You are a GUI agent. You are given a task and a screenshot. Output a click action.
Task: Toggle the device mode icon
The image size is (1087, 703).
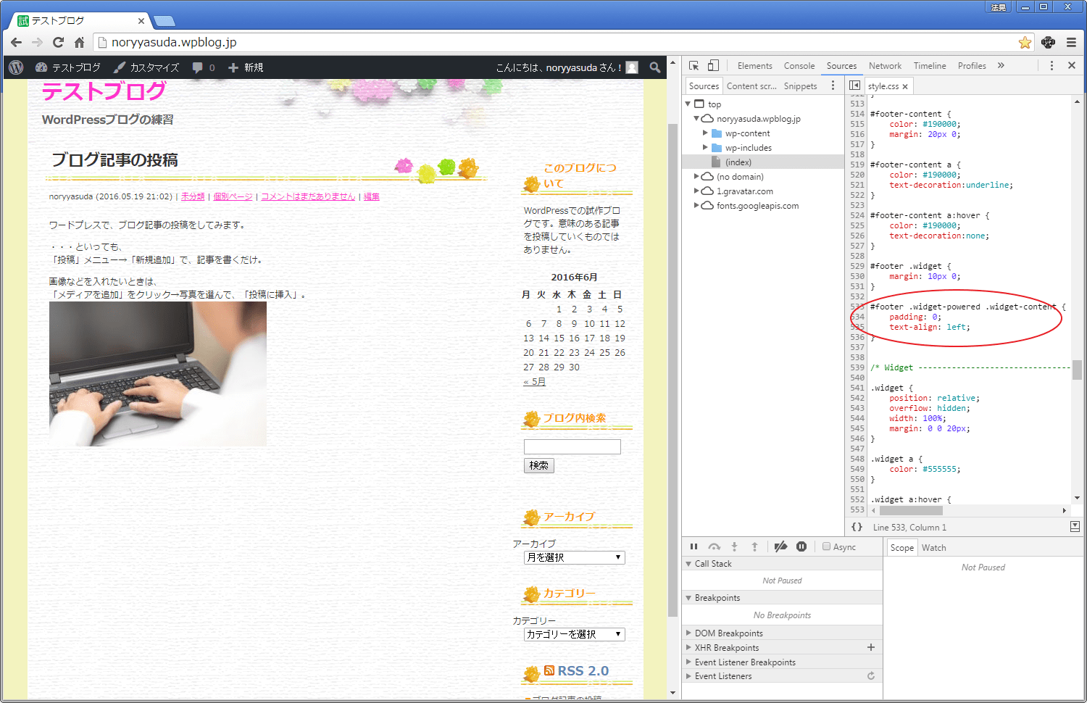[x=714, y=65]
